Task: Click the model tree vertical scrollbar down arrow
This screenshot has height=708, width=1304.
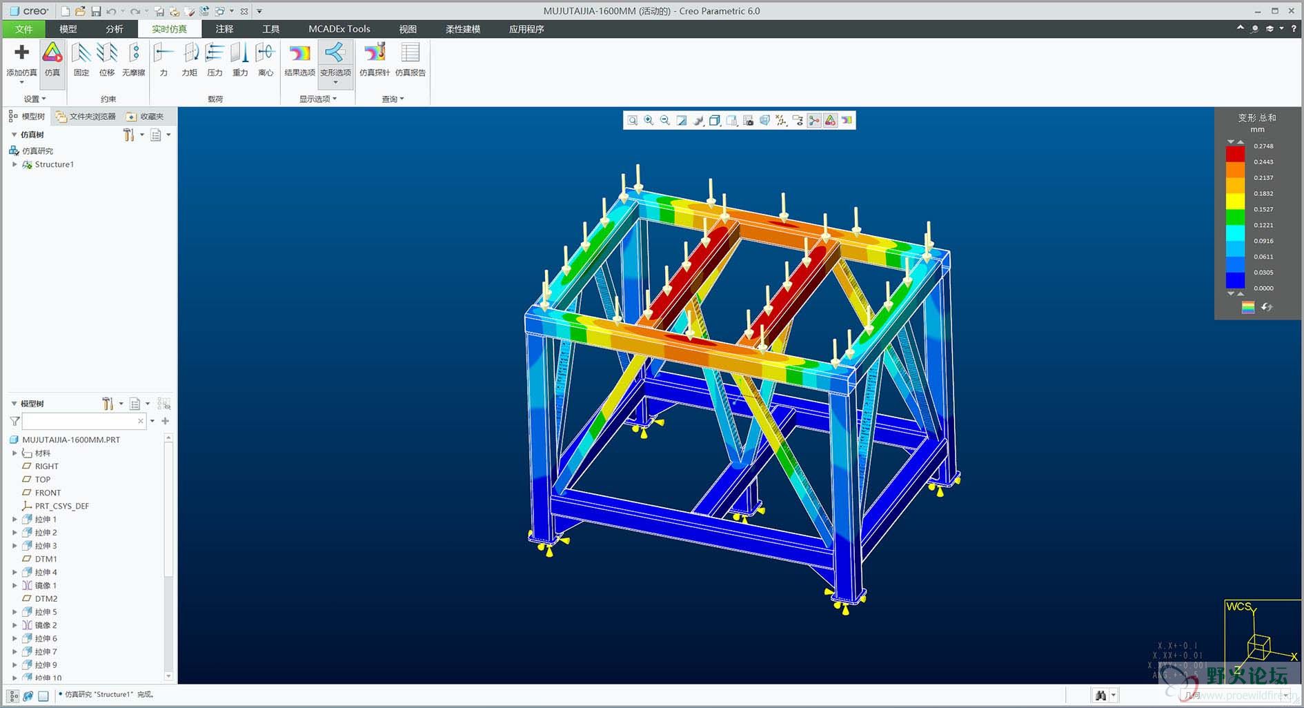Action: click(x=168, y=676)
